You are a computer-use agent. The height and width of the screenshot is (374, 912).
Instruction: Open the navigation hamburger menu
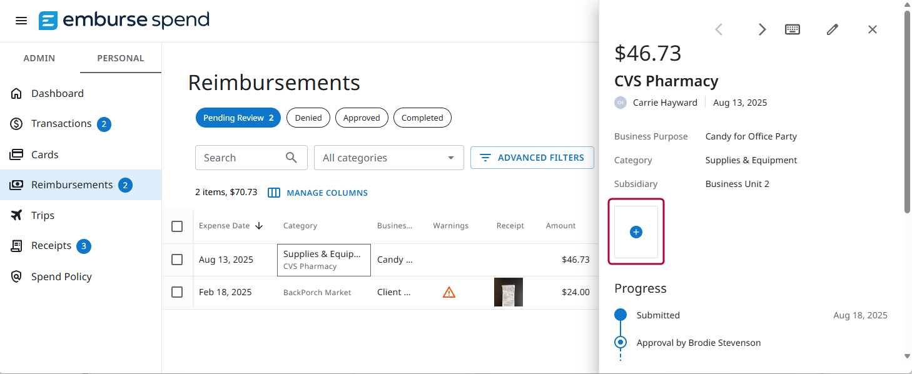click(x=21, y=20)
